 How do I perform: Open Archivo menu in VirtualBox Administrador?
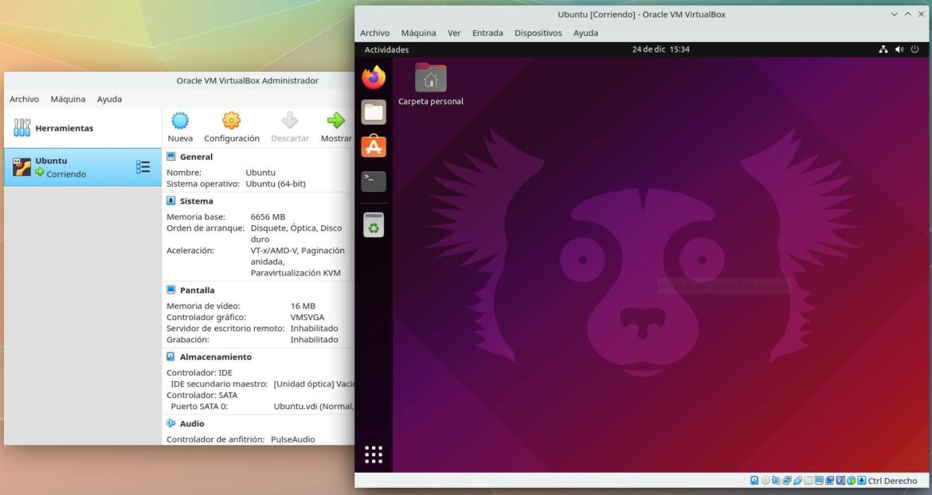[24, 99]
